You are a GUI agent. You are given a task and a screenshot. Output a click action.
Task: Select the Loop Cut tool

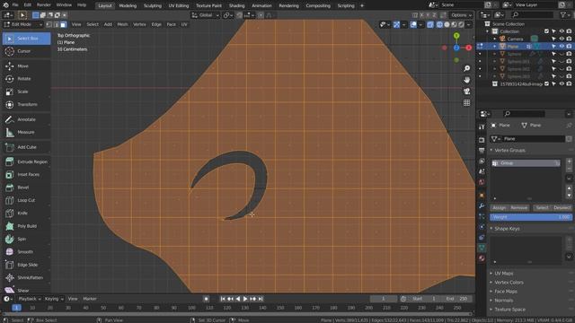coord(26,200)
